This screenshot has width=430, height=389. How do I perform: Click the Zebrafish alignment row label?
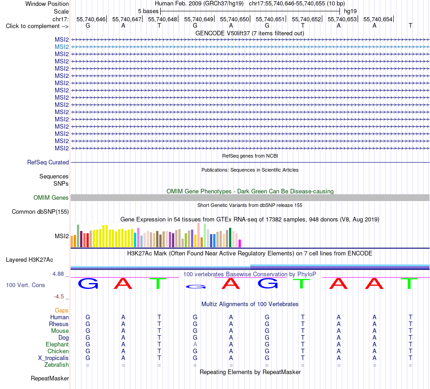(57, 365)
